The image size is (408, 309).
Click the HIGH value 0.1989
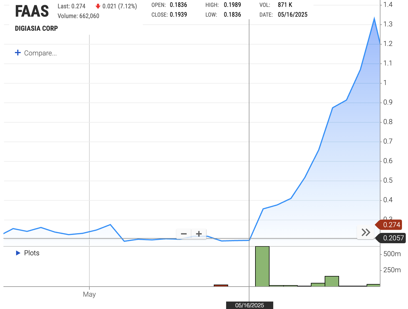(x=232, y=5)
